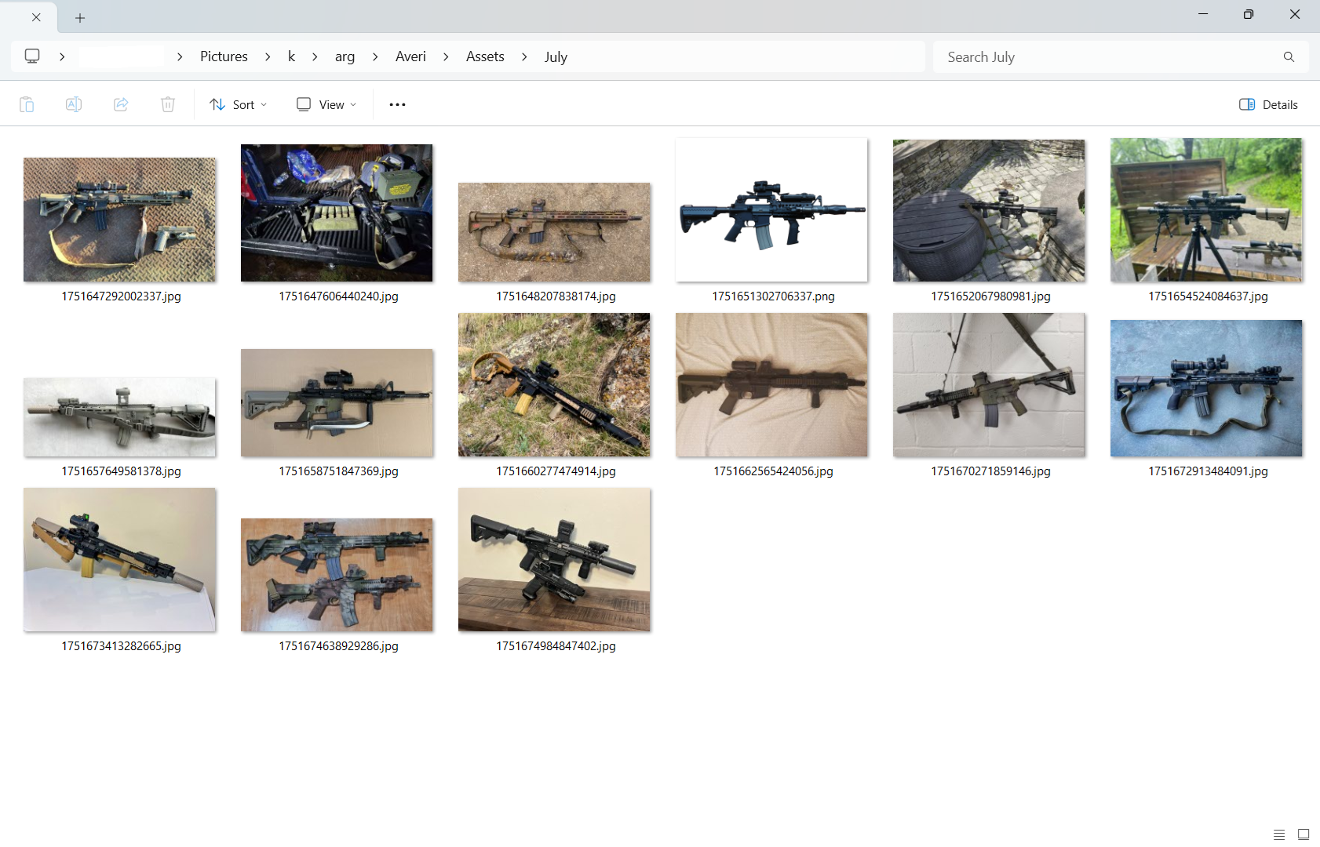Expand chevron after This PC icon
The height and width of the screenshot is (847, 1320).
(62, 56)
